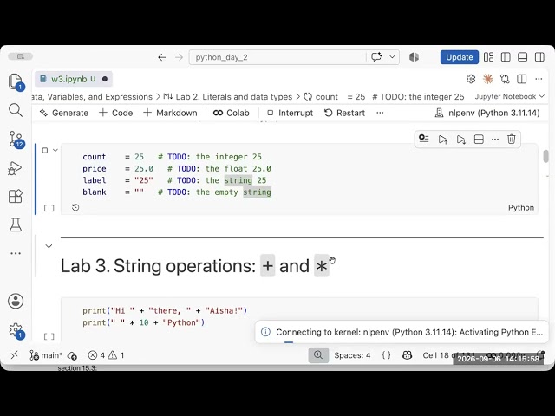Open cell More Actions ellipsis
This screenshot has height=416, width=555.
pyautogui.click(x=495, y=139)
